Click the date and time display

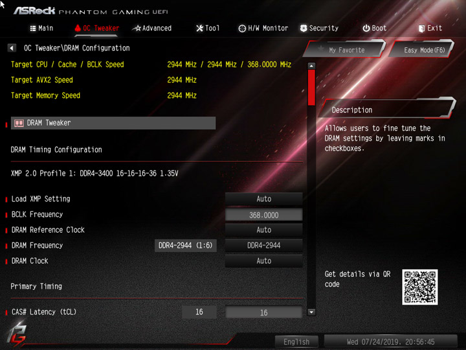coord(390,342)
